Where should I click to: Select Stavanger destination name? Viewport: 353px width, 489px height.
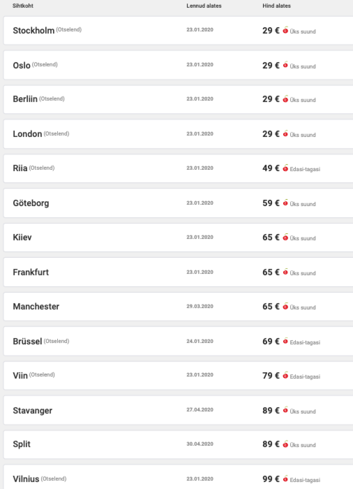(x=32, y=411)
